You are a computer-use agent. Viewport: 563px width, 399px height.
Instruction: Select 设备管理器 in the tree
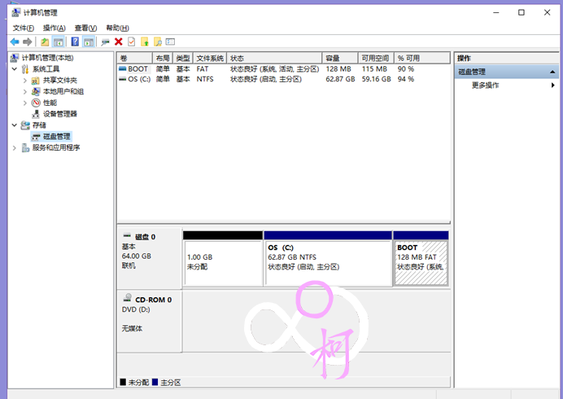coord(60,114)
